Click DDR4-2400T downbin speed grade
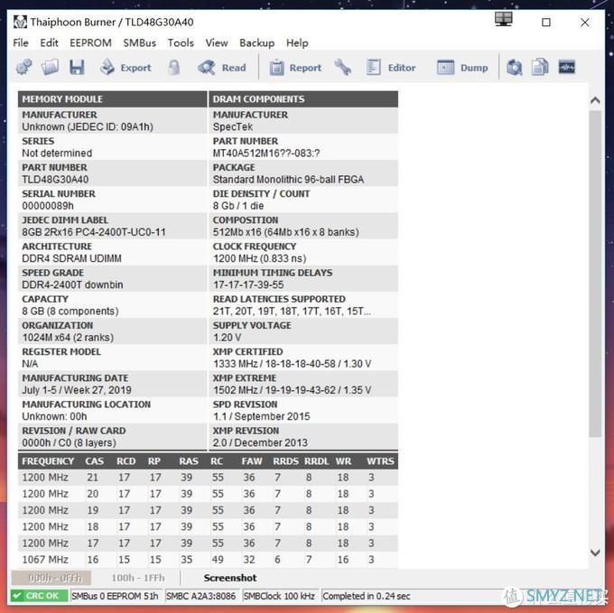This screenshot has height=613, width=614. coord(72,284)
